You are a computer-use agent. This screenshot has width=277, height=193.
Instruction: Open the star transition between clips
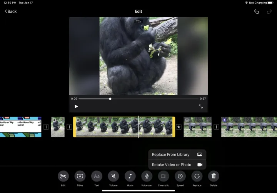(179, 127)
